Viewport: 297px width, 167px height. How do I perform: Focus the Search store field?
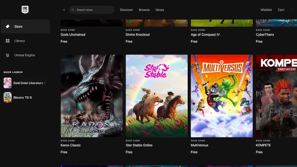pos(92,10)
